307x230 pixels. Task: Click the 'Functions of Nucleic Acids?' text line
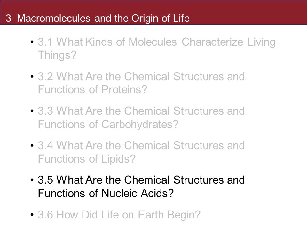pyautogui.click(x=106, y=193)
